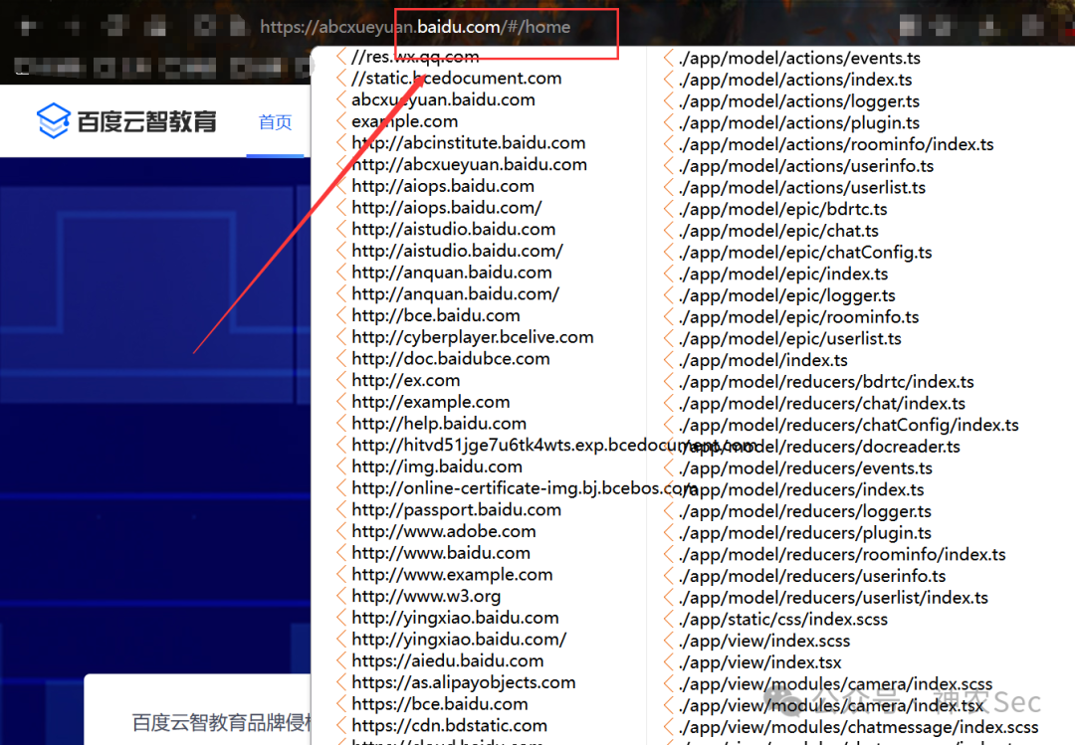Select the ./app/model/actions/index.ts path
1075x745 pixels.
[795, 80]
